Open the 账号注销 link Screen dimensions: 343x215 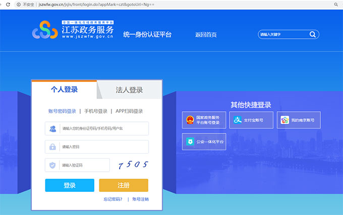140,199
